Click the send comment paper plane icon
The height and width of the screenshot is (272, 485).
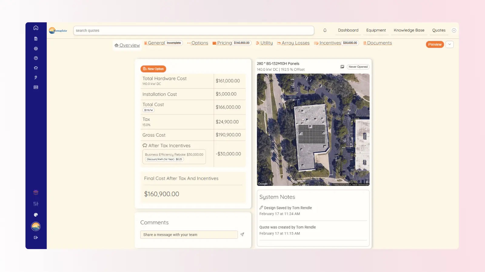(x=242, y=235)
